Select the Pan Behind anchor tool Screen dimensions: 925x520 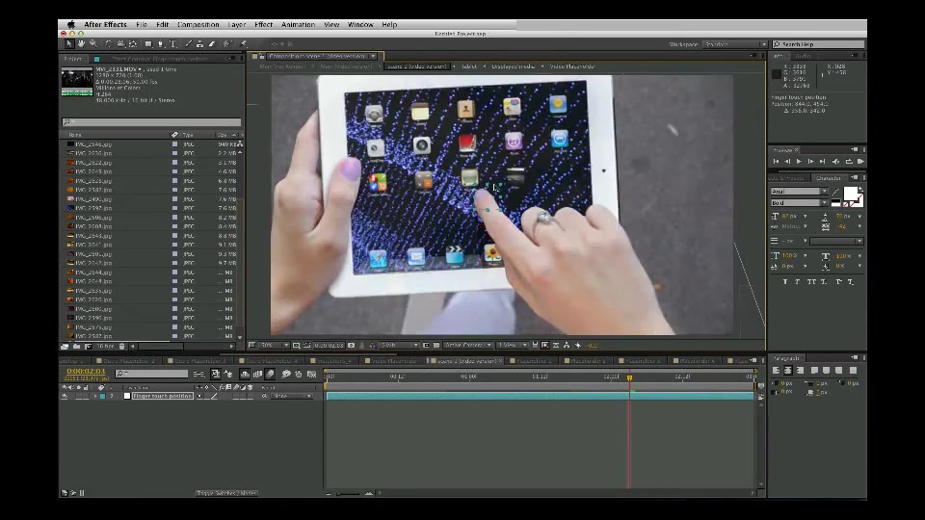click(133, 44)
